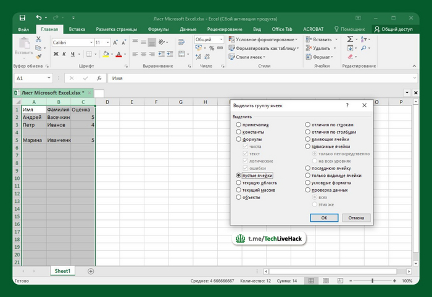Increase font size with large A icon

pyautogui.click(x=115, y=43)
